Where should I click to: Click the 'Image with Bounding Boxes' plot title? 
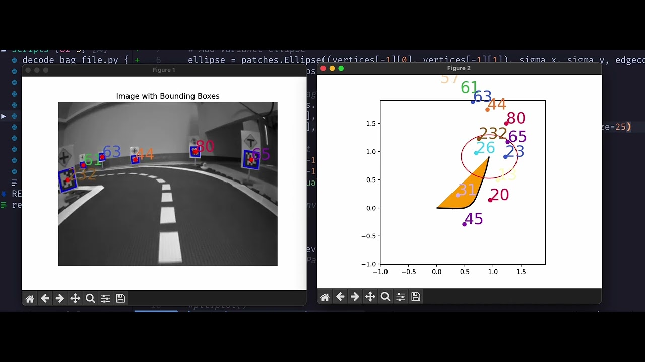168,96
